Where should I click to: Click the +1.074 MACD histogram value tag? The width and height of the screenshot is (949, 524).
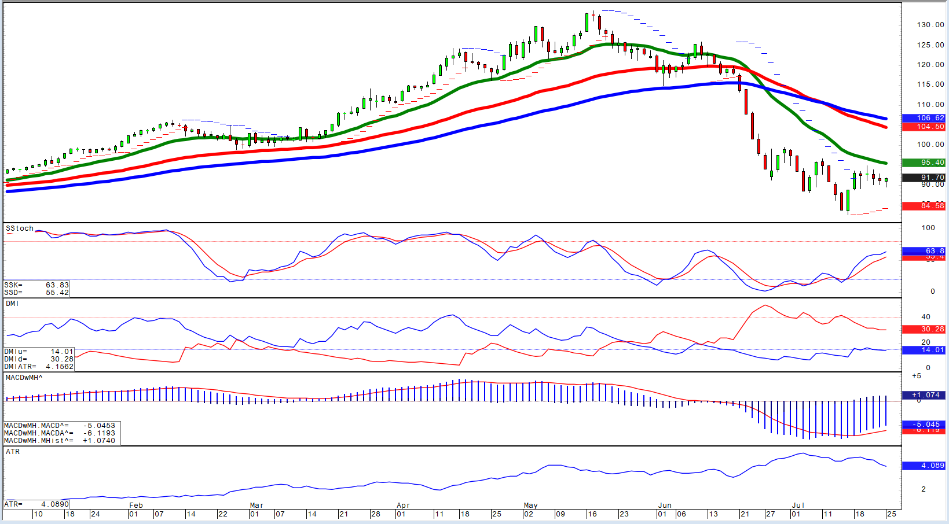(924, 395)
